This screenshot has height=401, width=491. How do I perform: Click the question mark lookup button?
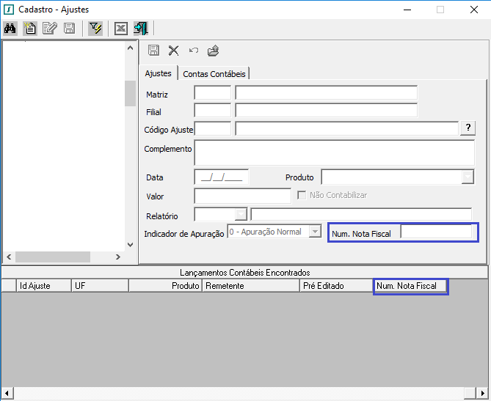tap(468, 128)
